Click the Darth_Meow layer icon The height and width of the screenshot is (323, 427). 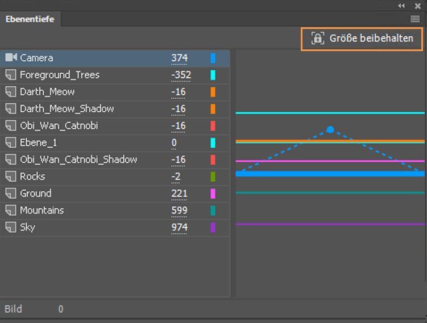11,92
